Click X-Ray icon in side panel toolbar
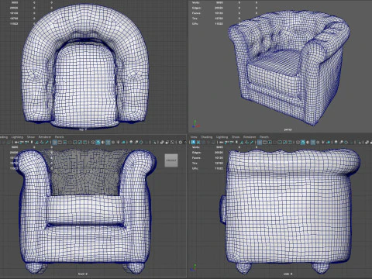This screenshot has height=279, width=372. click(x=367, y=143)
